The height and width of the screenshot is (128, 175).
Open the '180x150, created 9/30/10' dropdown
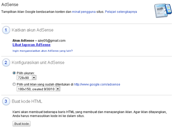pos(39,89)
